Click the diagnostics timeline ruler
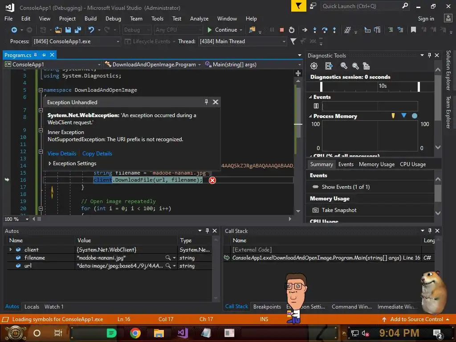The image size is (456, 342). (x=370, y=86)
